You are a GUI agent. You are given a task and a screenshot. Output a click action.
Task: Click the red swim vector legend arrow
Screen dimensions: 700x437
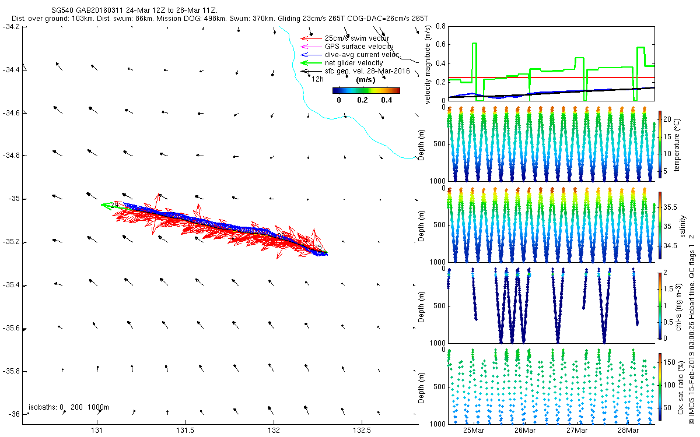[311, 38]
